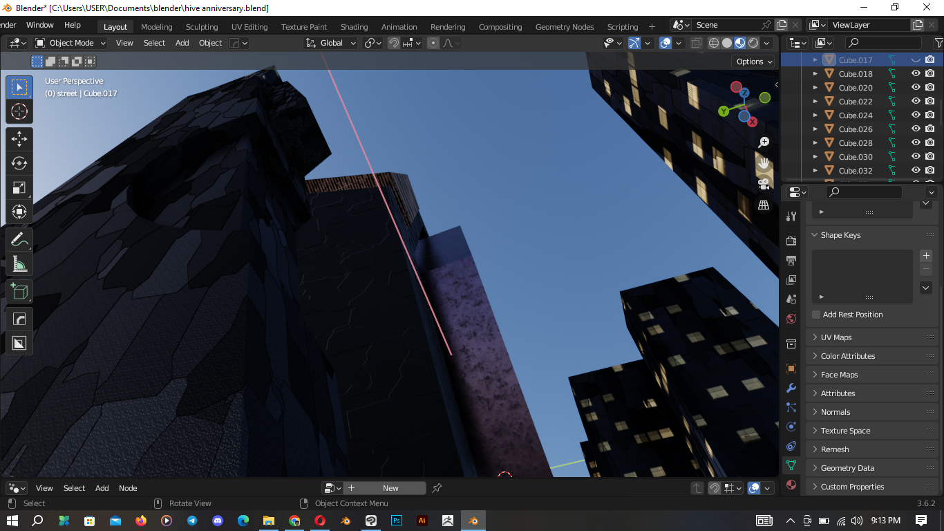
Task: Open the node editor Node menu
Action: 128,488
